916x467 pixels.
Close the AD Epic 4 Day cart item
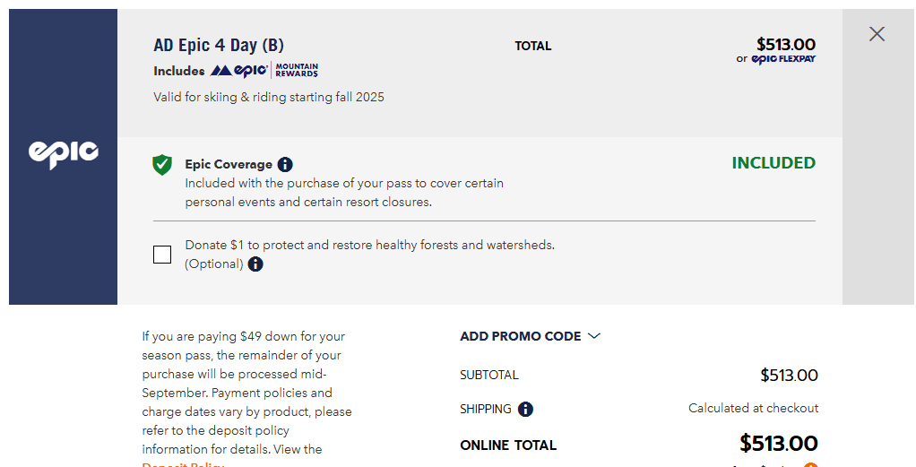point(877,34)
